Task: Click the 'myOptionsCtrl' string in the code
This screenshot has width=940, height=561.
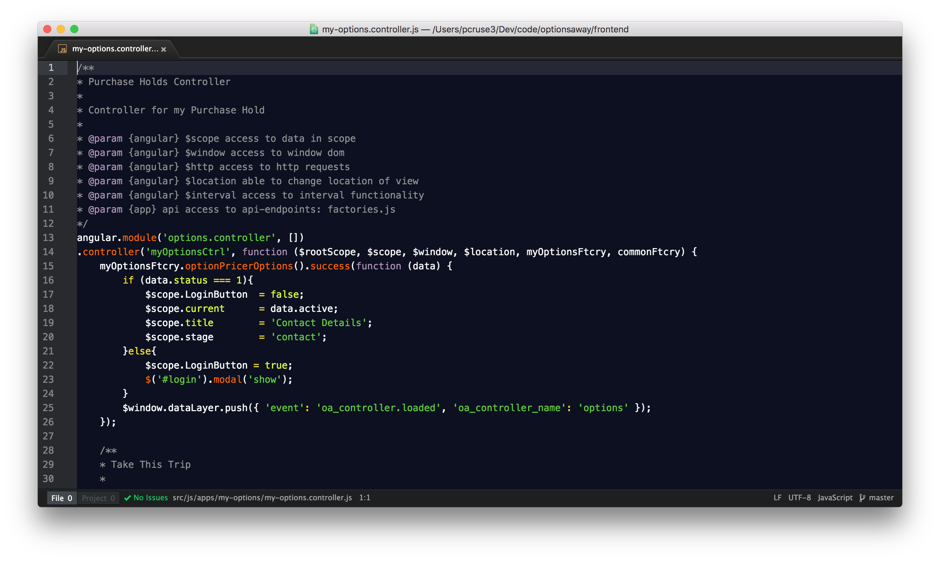Action: point(188,252)
